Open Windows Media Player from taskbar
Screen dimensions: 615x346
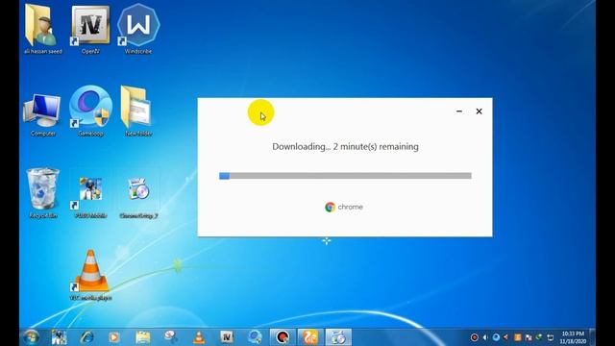[114, 337]
